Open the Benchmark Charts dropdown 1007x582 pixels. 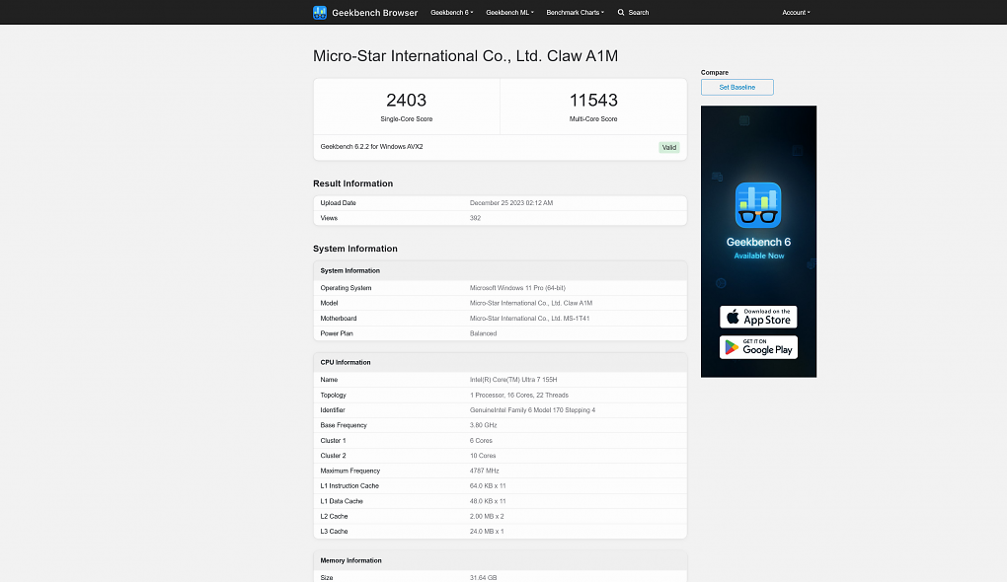[575, 12]
